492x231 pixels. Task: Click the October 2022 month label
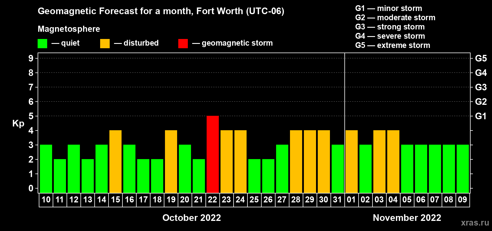pos(192,218)
